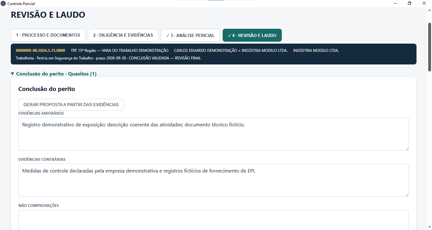
Task: Click the Não Comprovações label
Action: point(39,206)
